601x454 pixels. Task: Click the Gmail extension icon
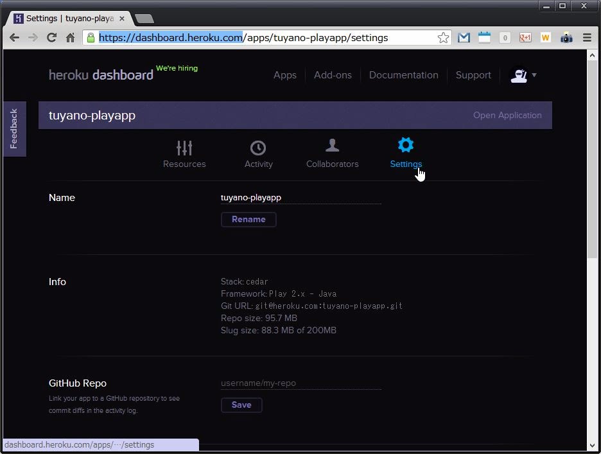click(464, 38)
